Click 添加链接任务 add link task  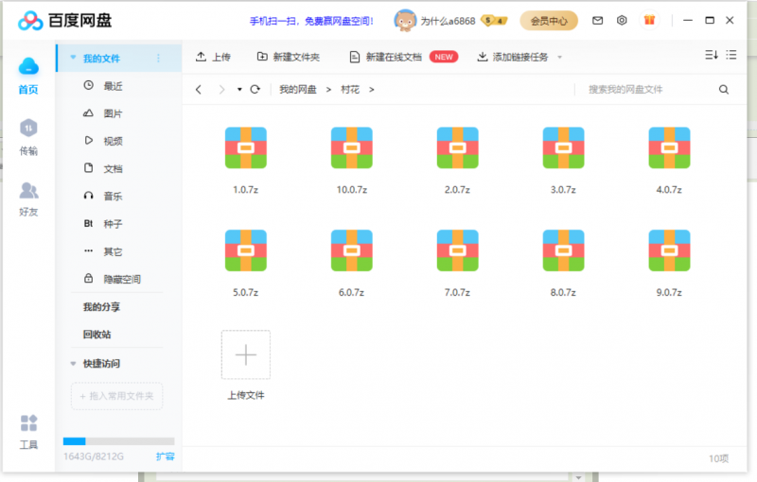[x=513, y=57]
